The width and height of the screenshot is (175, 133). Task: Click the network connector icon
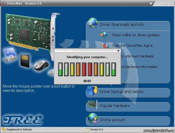(x=51, y=72)
